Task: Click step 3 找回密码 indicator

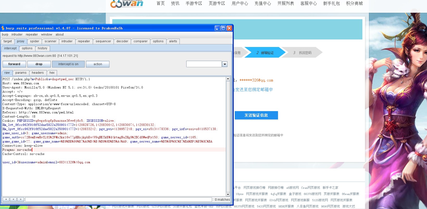Action: tap(302, 53)
